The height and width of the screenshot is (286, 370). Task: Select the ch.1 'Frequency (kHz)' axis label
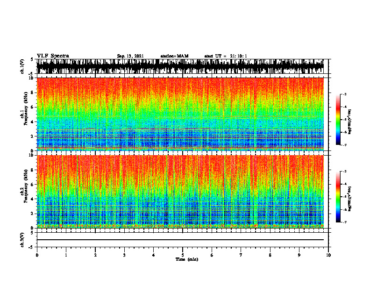point(26,109)
